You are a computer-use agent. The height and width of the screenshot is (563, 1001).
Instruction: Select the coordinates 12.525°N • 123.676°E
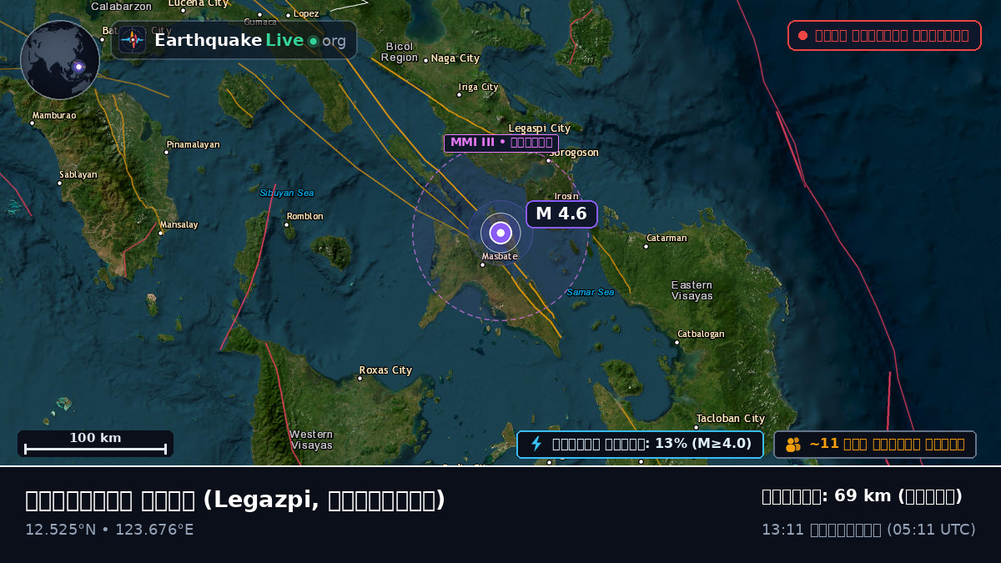click(109, 530)
